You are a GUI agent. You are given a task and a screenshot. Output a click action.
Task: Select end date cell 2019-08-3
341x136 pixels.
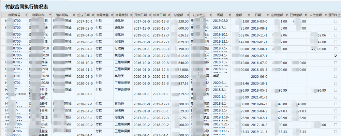tap(161, 49)
